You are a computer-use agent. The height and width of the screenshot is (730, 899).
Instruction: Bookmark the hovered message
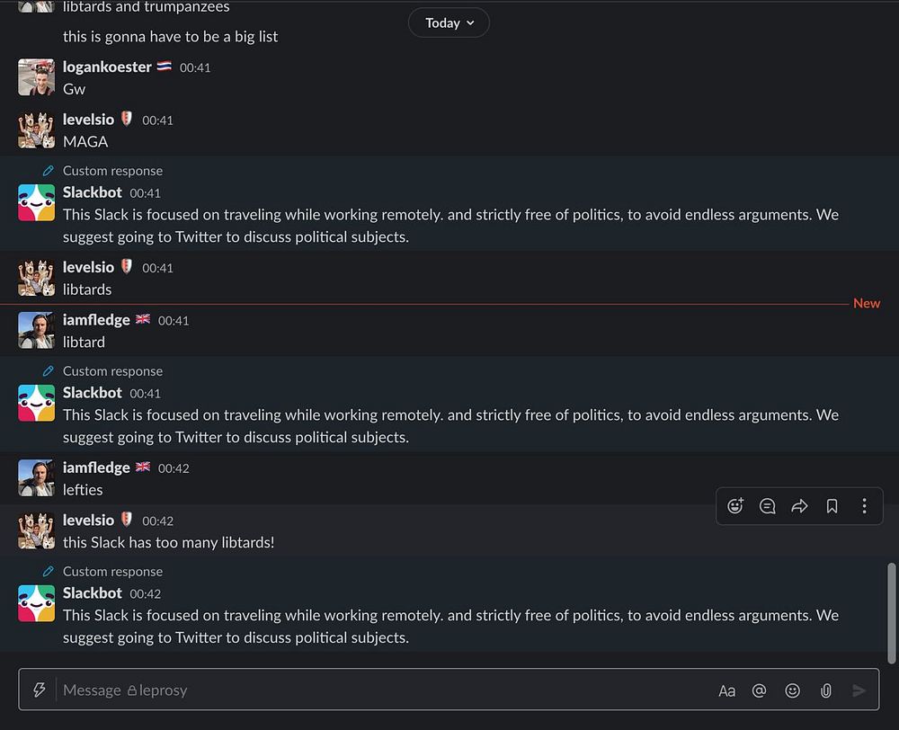[832, 506]
